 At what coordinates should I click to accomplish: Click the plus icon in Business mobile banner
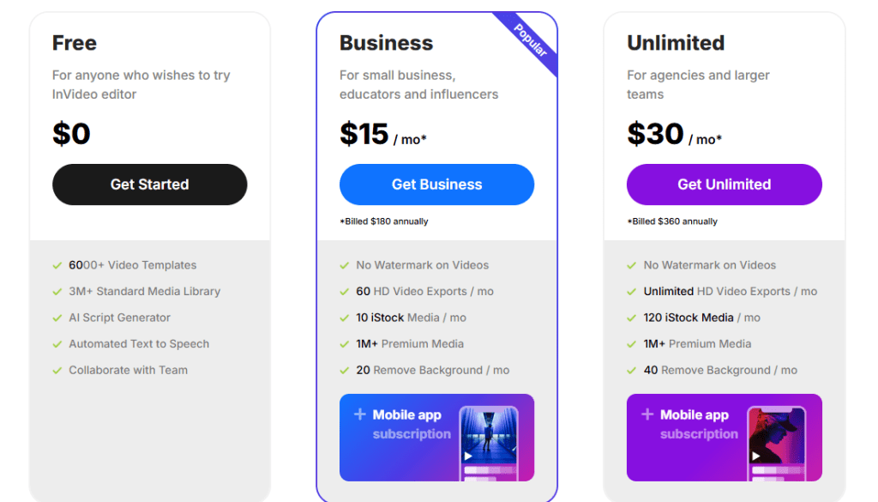pos(360,414)
